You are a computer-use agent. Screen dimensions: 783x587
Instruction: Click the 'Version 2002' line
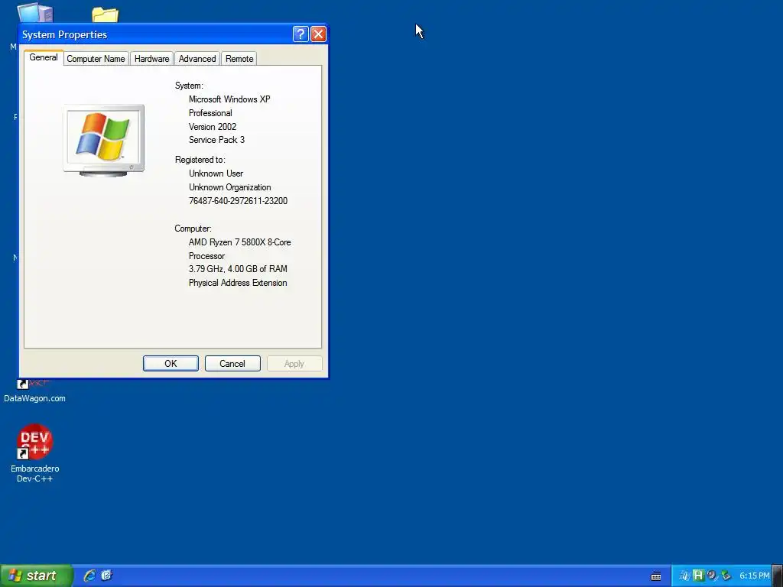[x=213, y=127]
